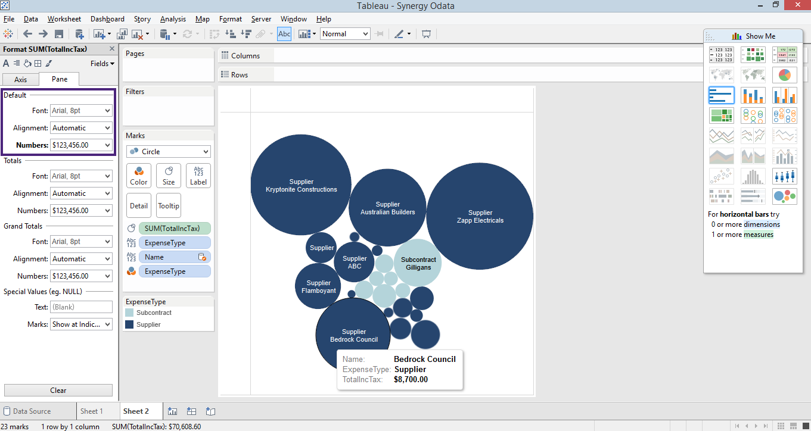Click the Tableau start page logo icon
Viewport: 811px width, 431px height.
click(8, 34)
